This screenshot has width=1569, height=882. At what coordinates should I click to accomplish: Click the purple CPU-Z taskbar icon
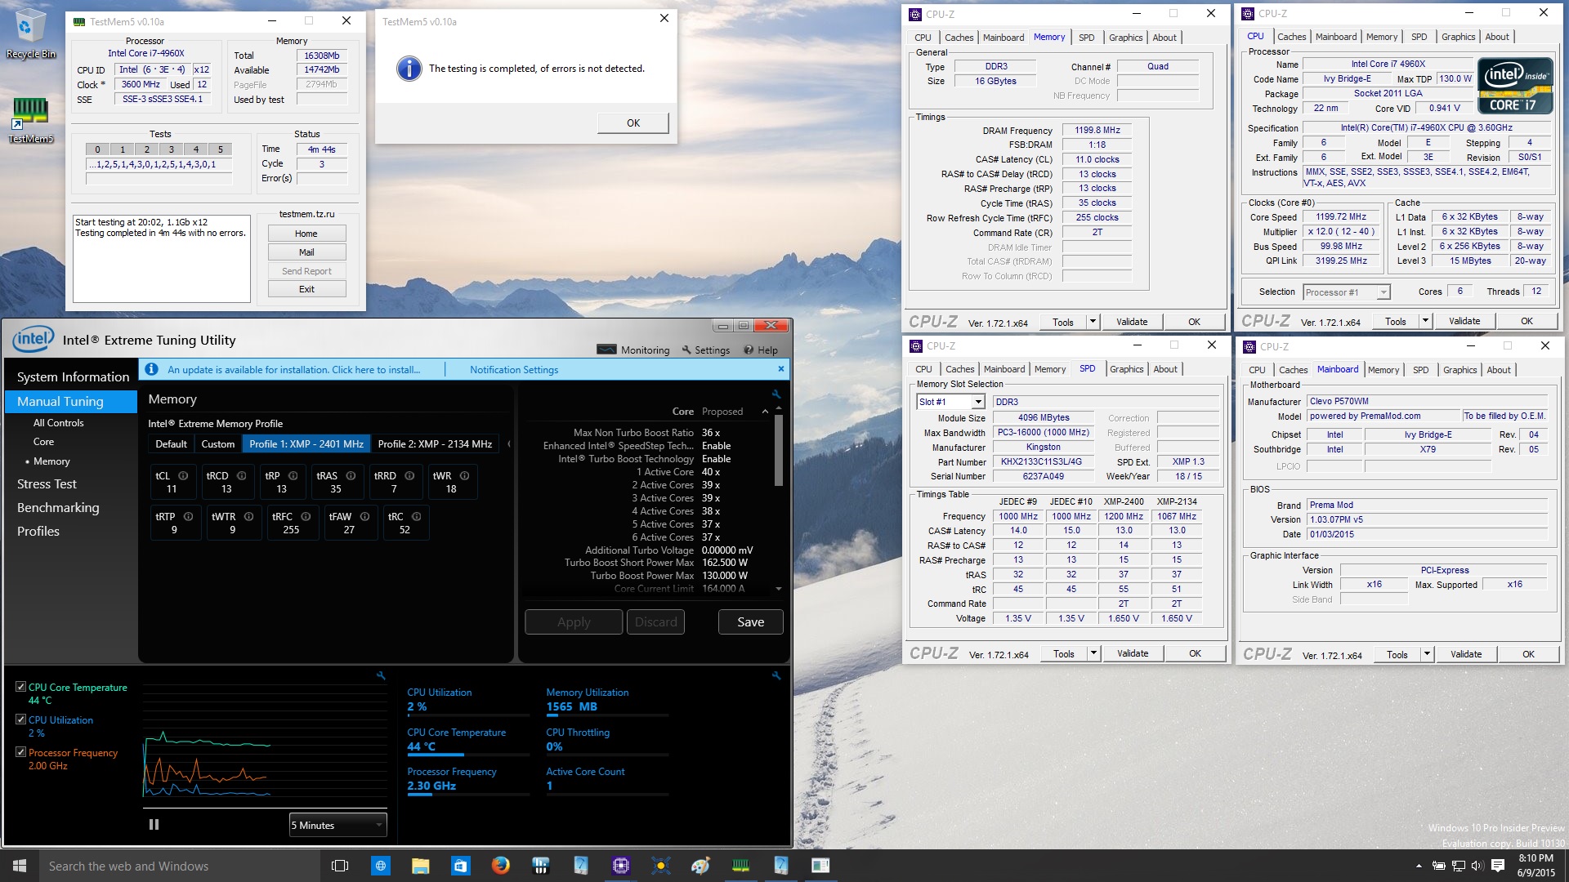pyautogui.click(x=620, y=866)
